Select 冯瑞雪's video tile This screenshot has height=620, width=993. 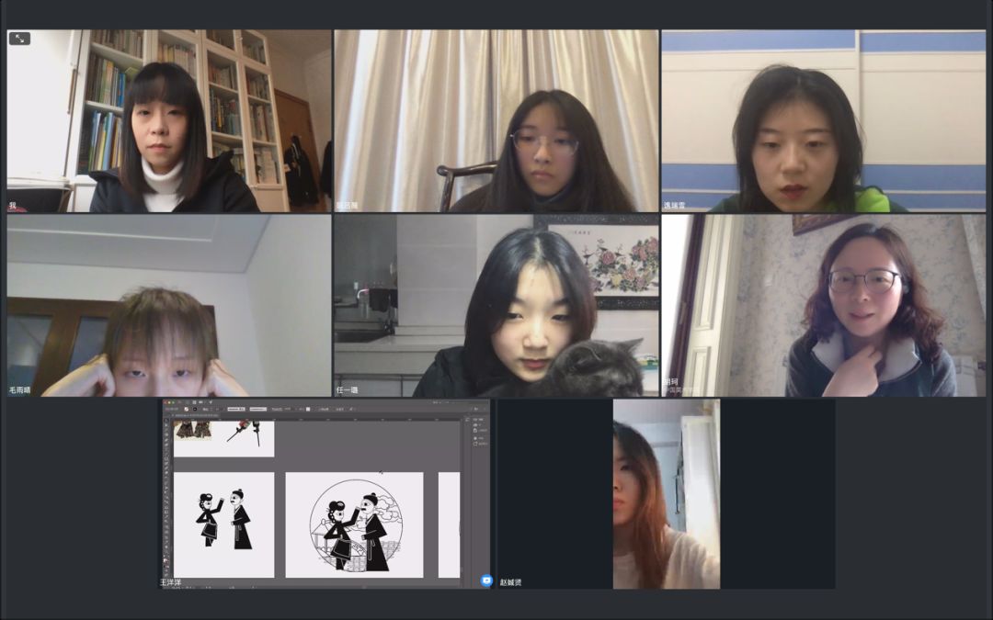tap(823, 120)
